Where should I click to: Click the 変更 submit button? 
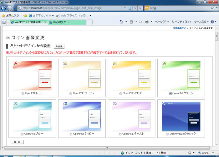[x=17, y=142]
